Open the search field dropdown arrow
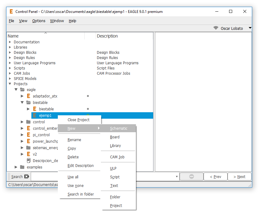The width and height of the screenshot is (262, 214). pyautogui.click(x=177, y=177)
